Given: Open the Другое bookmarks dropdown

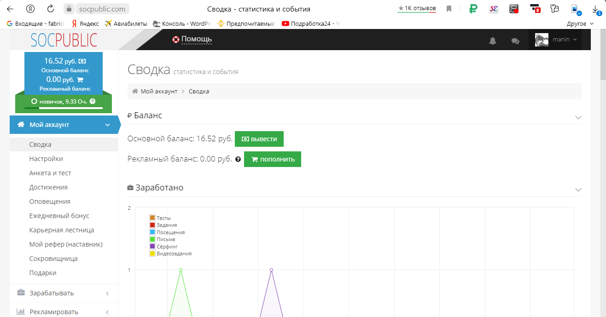Looking at the screenshot, I should click(x=580, y=23).
